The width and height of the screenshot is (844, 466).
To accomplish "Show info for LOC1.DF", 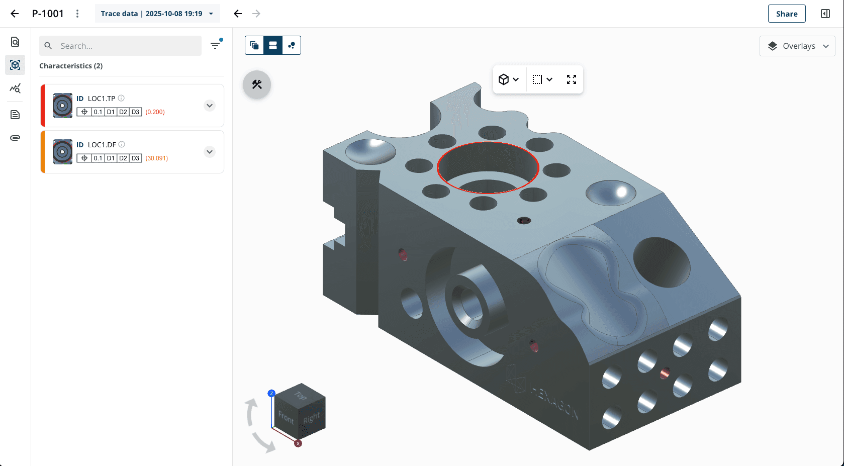I will (122, 144).
